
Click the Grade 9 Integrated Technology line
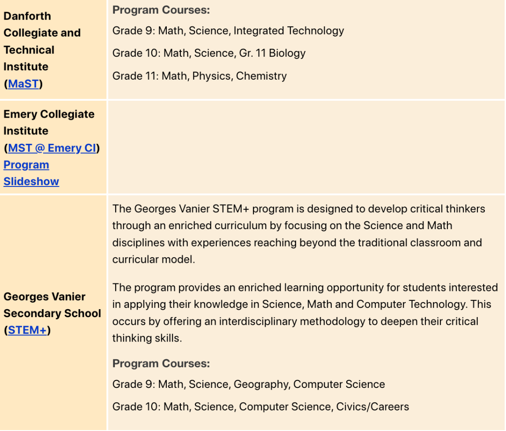click(228, 31)
